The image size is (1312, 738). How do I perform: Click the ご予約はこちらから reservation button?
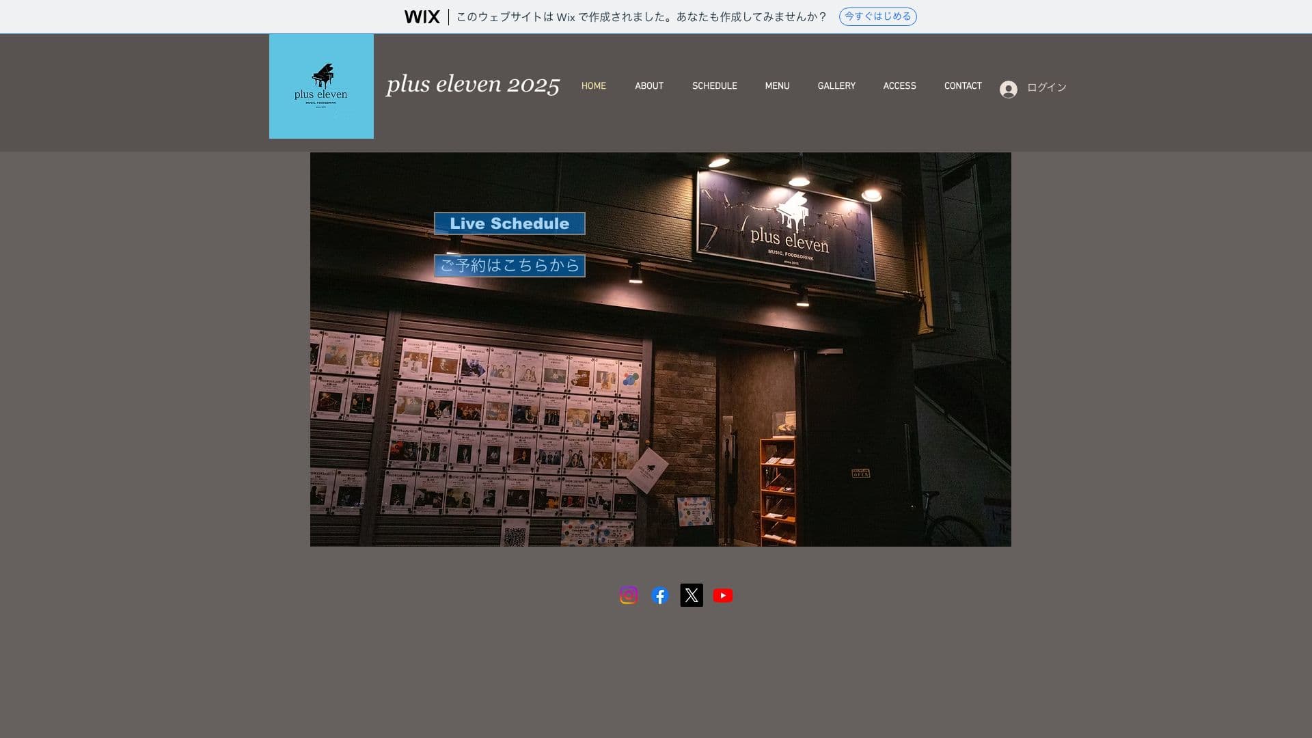509,266
